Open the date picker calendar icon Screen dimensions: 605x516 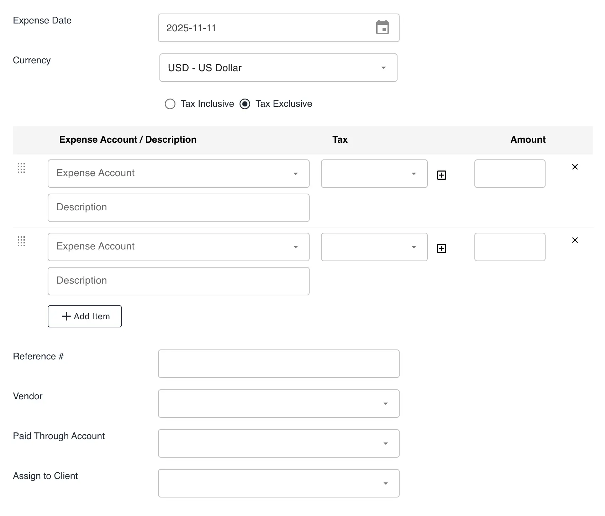click(383, 27)
